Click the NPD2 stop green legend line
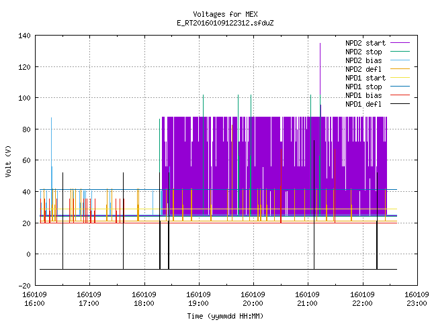The width and height of the screenshot is (430, 322). pyautogui.click(x=400, y=52)
